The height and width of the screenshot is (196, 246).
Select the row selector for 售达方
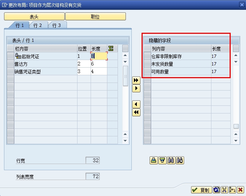pyautogui.click(x=11, y=64)
